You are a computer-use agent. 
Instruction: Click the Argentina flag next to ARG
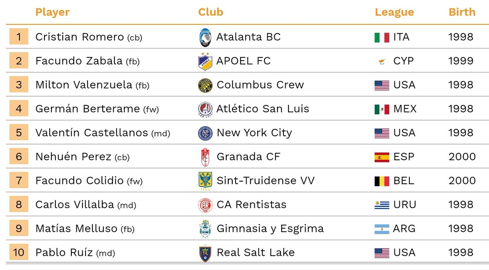tap(382, 229)
